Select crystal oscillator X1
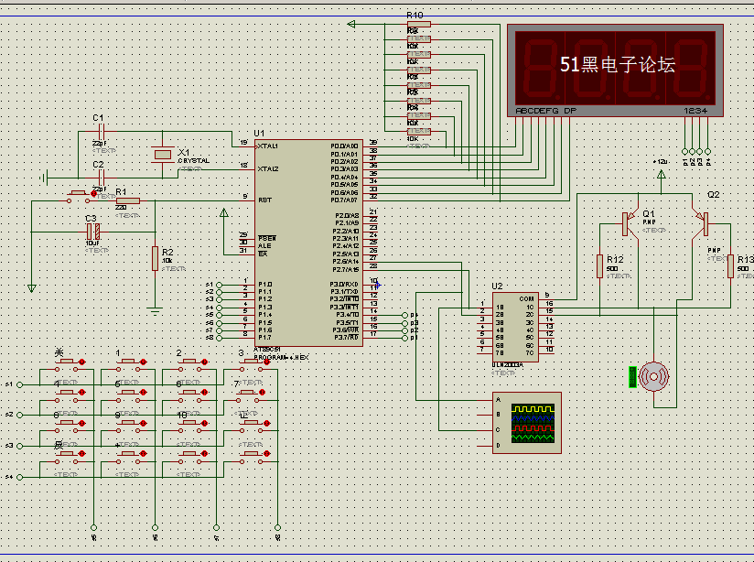Screen dimensions: 754x562 pyautogui.click(x=163, y=155)
